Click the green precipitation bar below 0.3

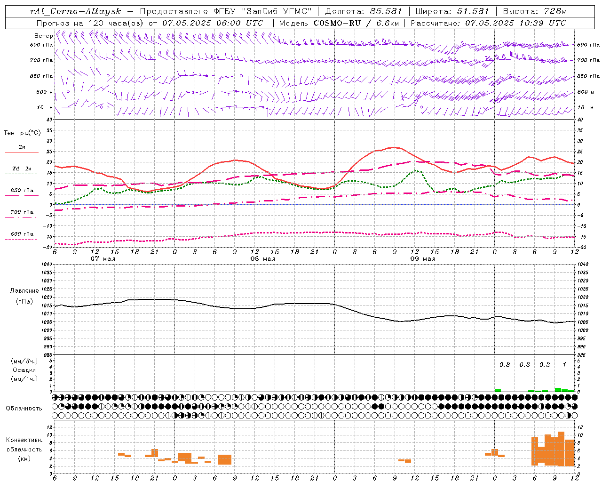[498, 390]
